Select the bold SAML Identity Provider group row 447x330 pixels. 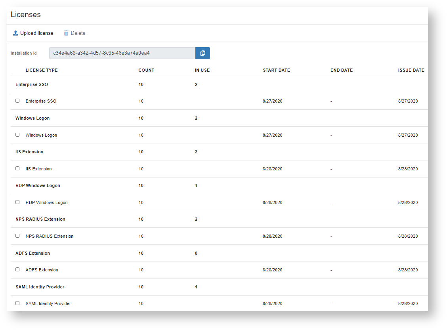click(40, 287)
